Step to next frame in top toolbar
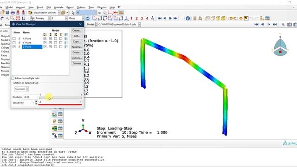This screenshot has width=297, height=167. (170, 19)
